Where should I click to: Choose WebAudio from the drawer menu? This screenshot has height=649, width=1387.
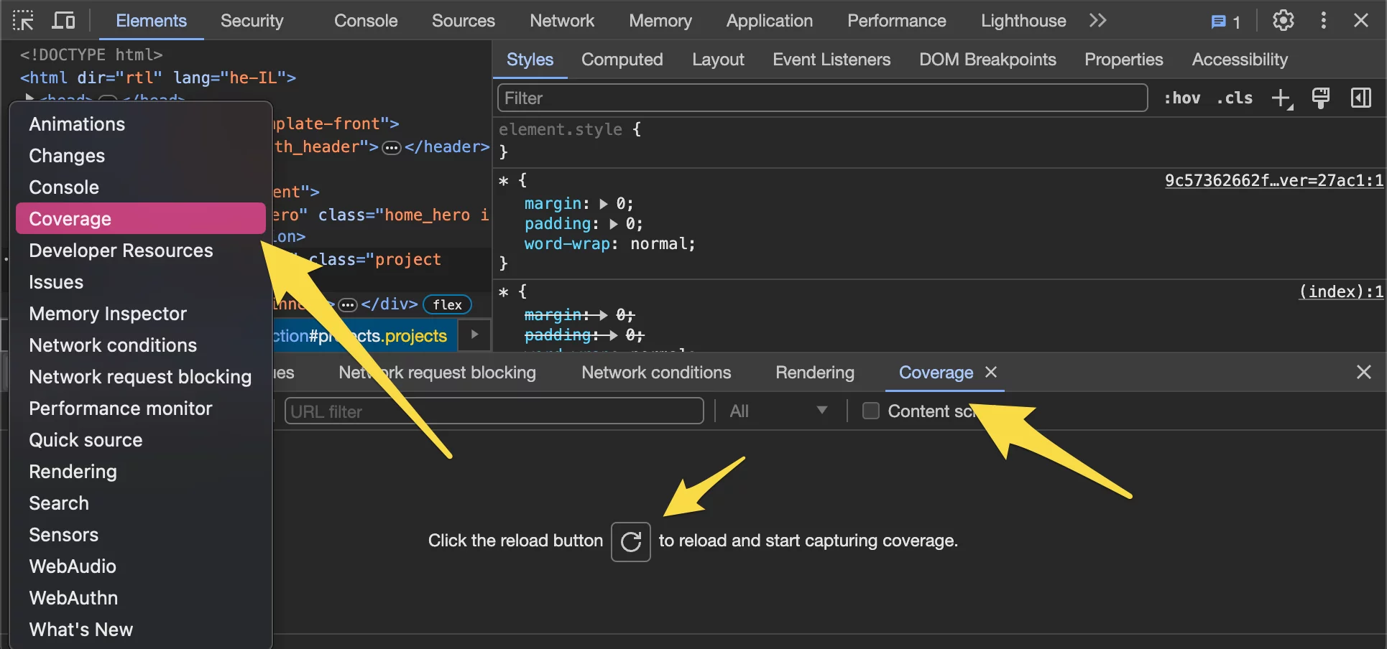tap(141, 566)
